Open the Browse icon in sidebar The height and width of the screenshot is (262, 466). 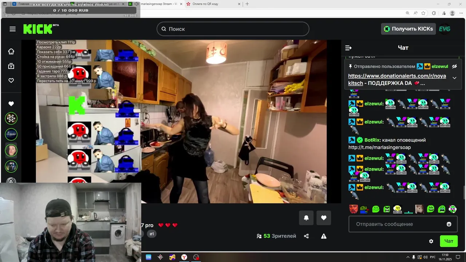[11, 66]
